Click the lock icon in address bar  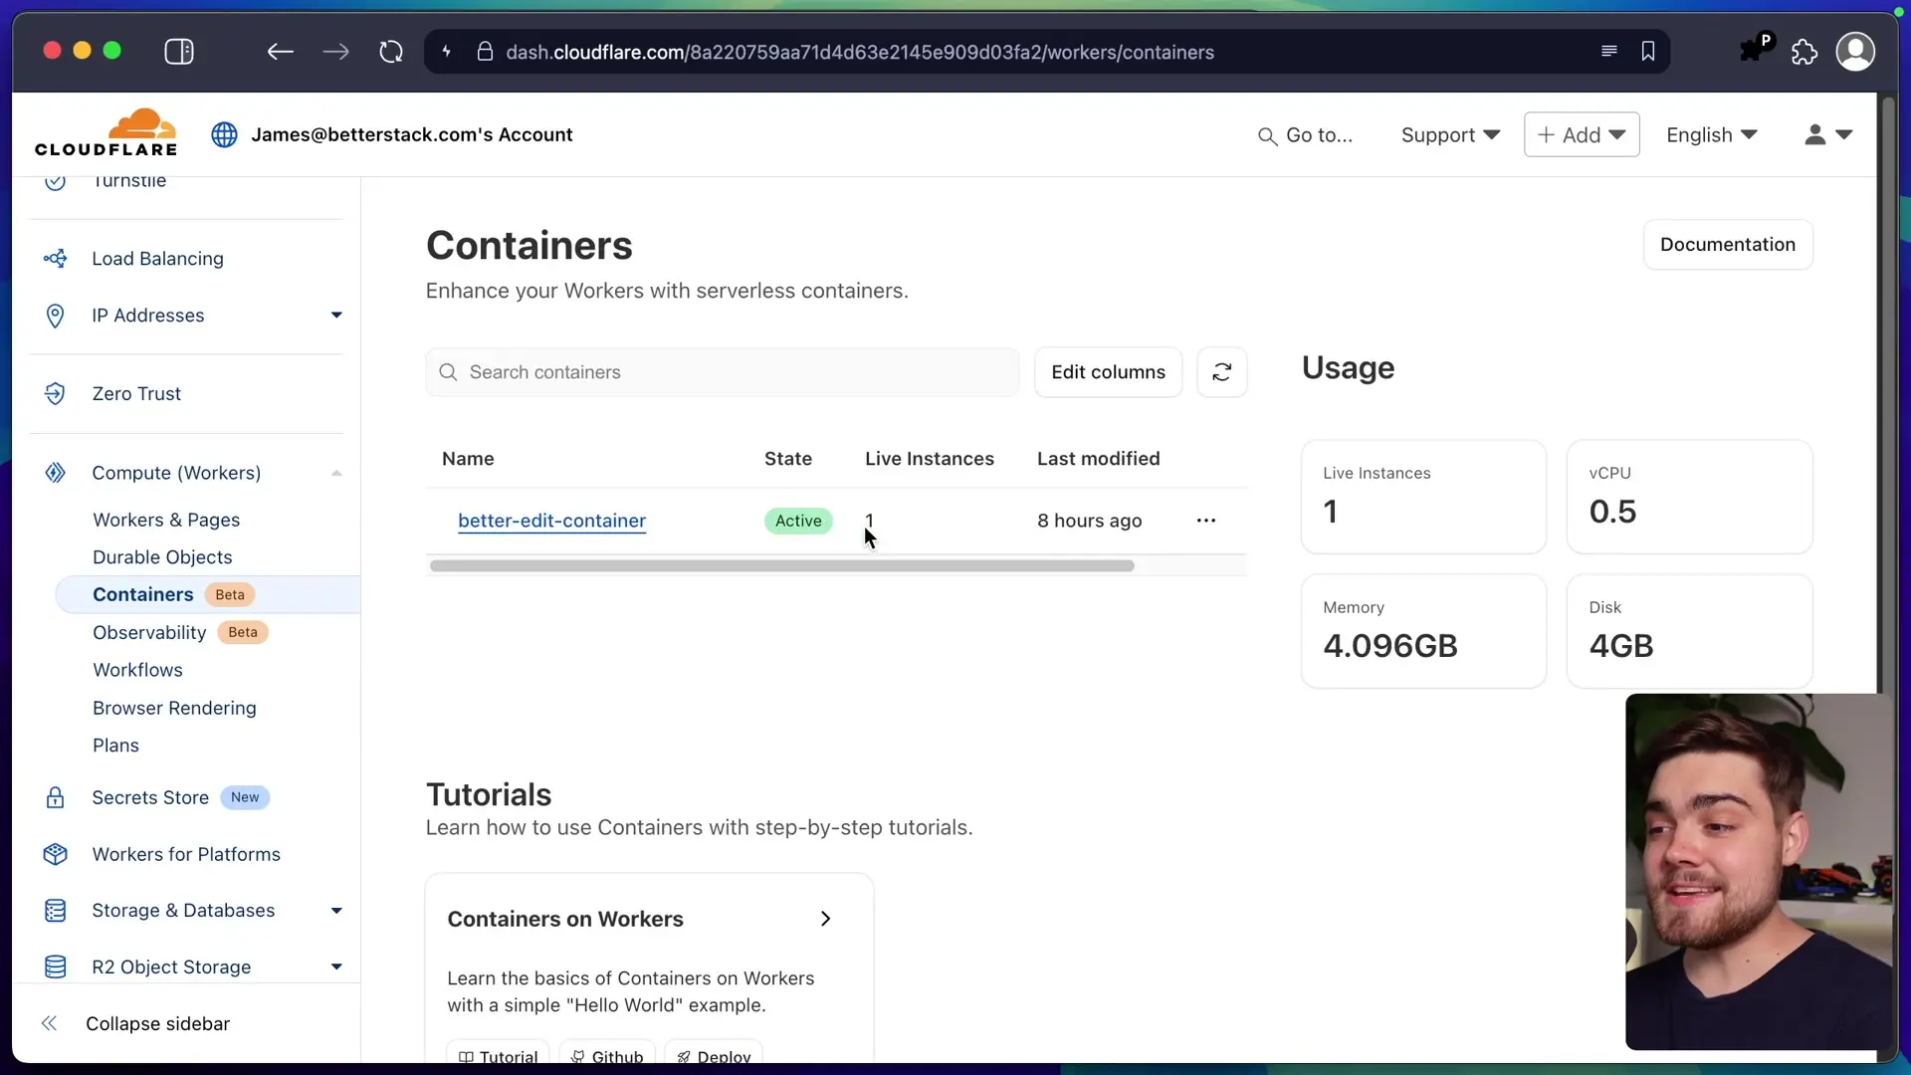(485, 52)
